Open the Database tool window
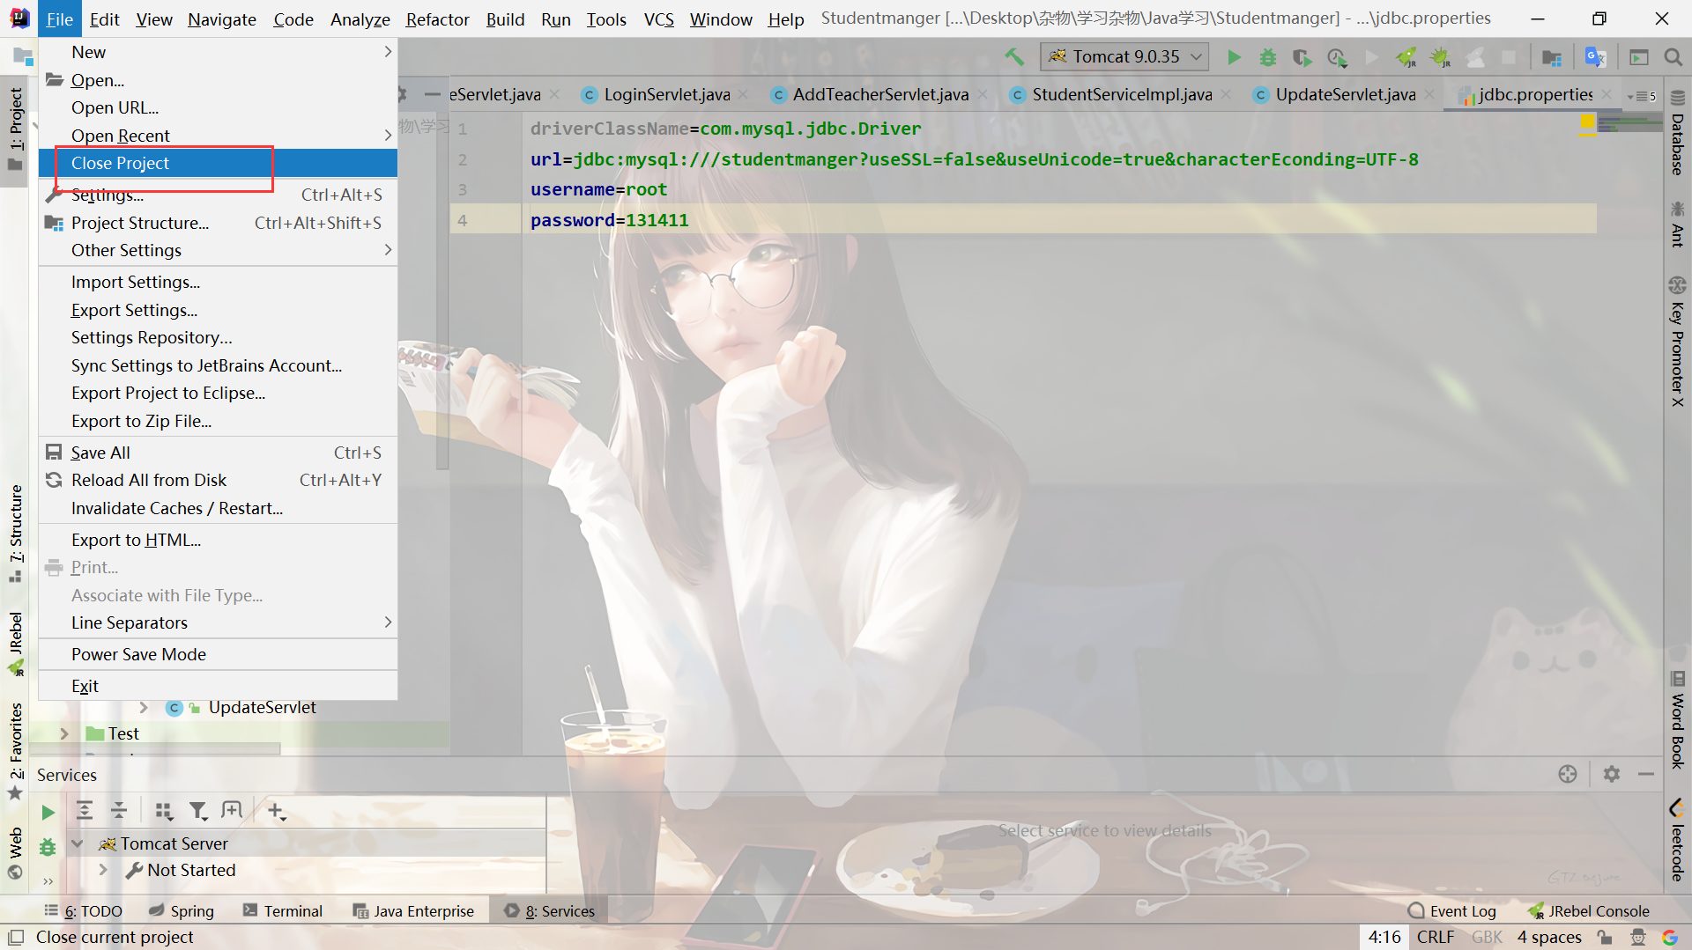The width and height of the screenshot is (1692, 950). coord(1677,133)
